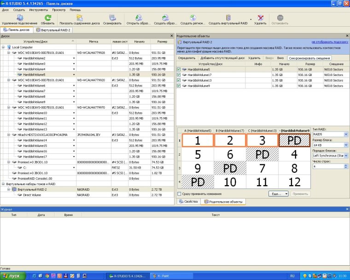Show disk contents via Показать содержимое диска
This screenshot has height=280, width=350.
coord(80,20)
